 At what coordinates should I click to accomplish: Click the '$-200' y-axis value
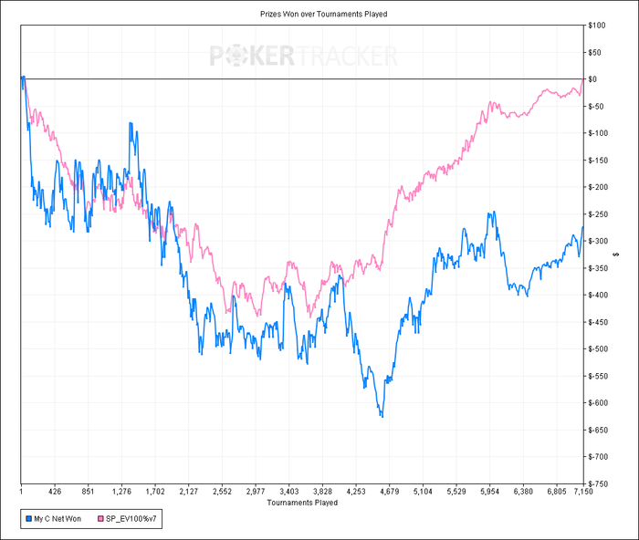tap(598, 187)
